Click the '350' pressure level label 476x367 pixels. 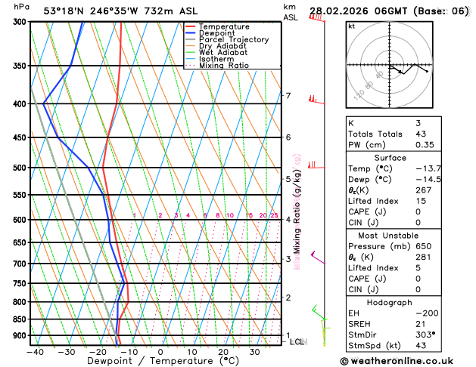pyautogui.click(x=21, y=66)
